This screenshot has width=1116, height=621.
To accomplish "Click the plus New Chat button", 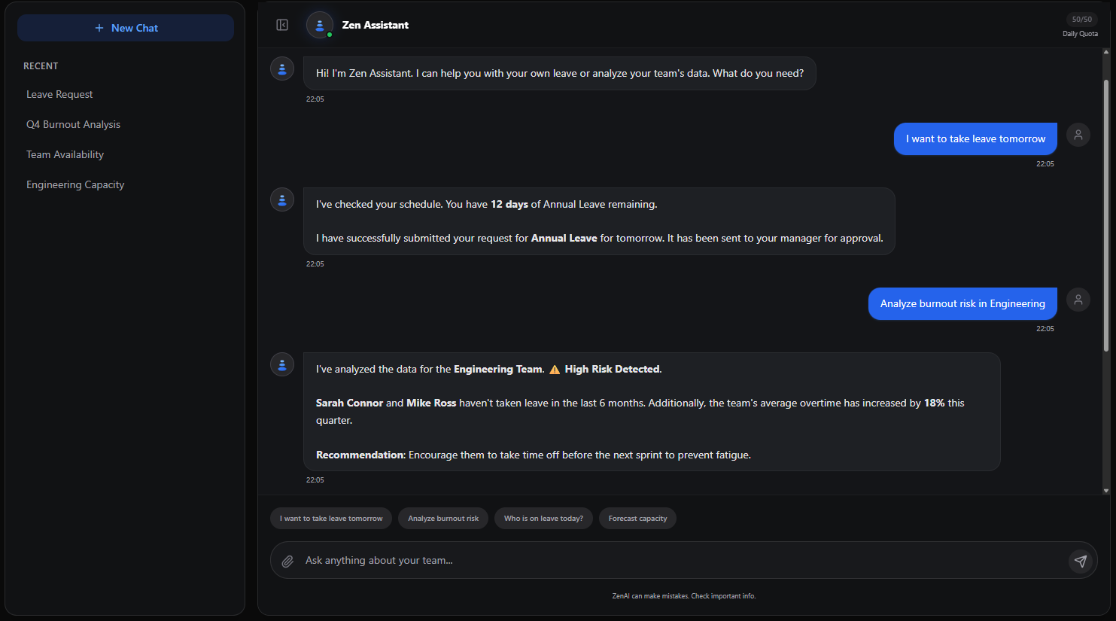I will coord(126,28).
